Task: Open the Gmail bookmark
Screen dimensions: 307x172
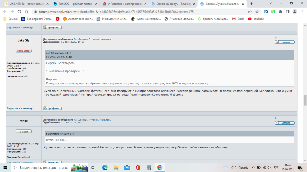Action: coord(238,19)
